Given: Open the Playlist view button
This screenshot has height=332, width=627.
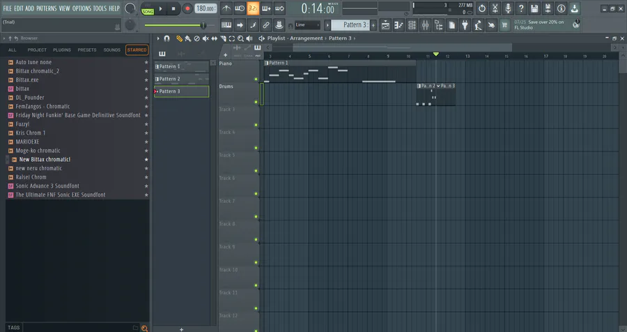Looking at the screenshot, I should point(385,25).
